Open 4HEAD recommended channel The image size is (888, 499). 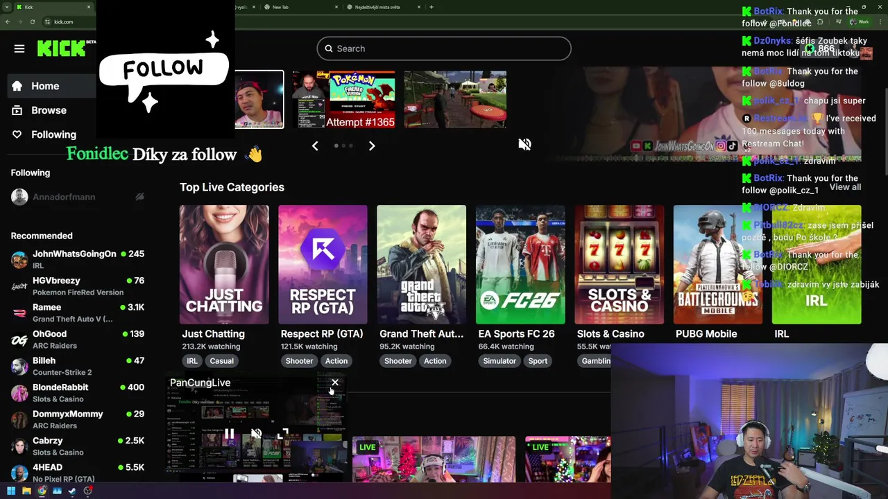(x=78, y=473)
